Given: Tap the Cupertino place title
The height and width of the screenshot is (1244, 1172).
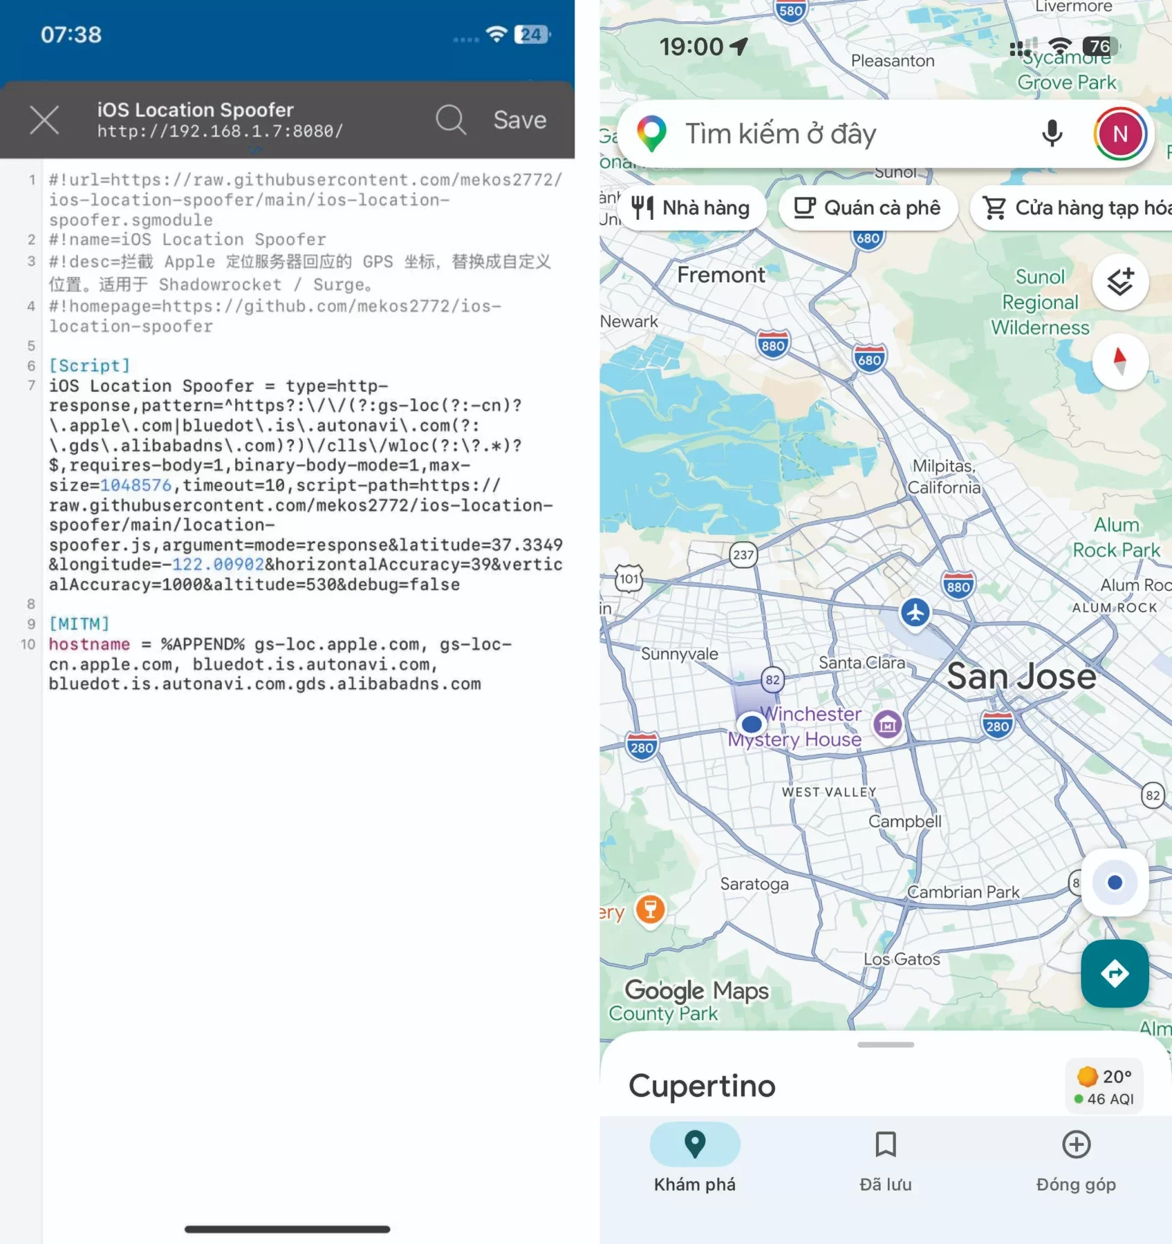Looking at the screenshot, I should [x=702, y=1086].
